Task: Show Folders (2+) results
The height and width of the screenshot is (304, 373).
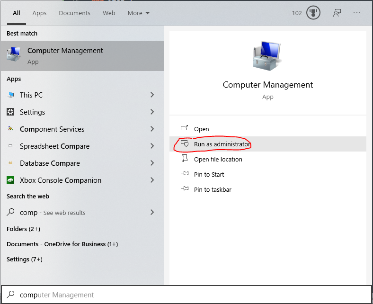Action: tap(23, 229)
